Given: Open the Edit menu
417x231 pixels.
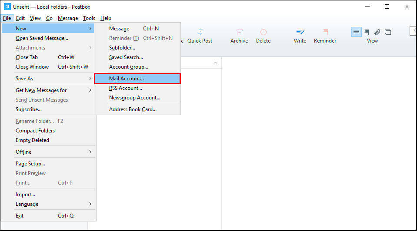Looking at the screenshot, I should pos(20,18).
